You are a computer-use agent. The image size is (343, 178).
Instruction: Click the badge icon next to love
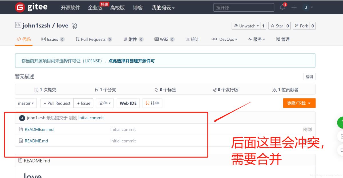coord(74,26)
